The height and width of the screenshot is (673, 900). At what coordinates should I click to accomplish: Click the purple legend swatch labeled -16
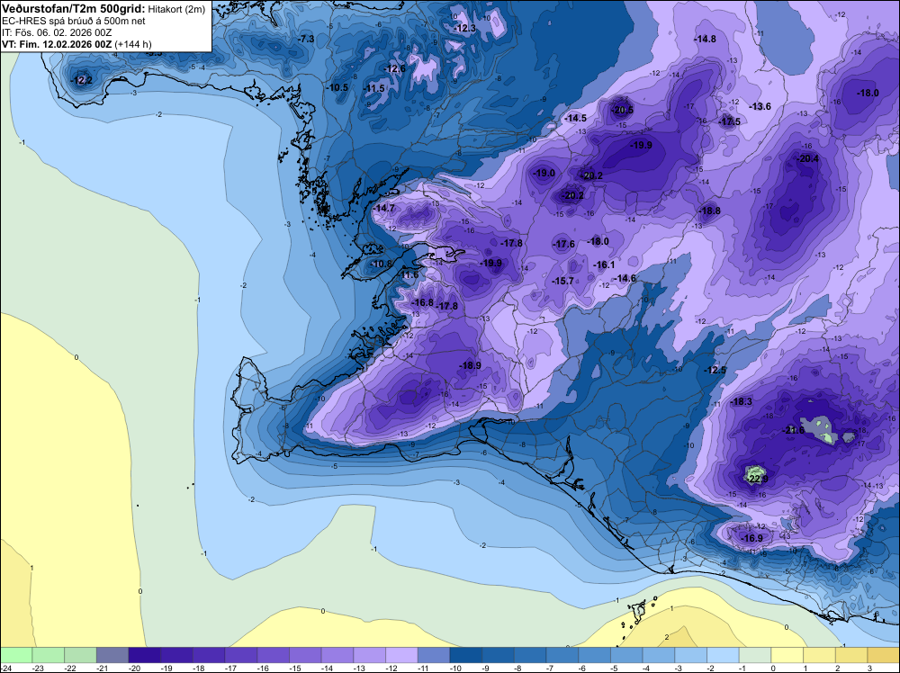274,655
